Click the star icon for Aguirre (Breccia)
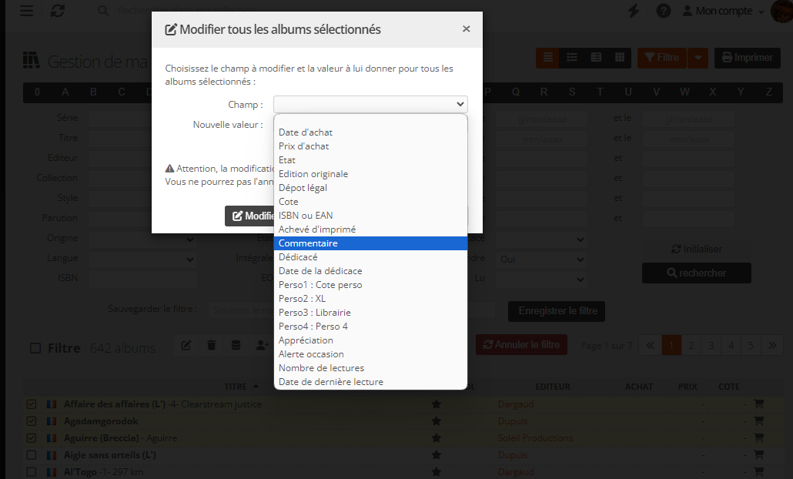The width and height of the screenshot is (793, 479). point(437,438)
